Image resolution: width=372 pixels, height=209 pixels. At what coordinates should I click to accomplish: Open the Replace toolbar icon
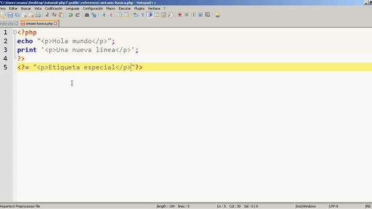pyautogui.click(x=94, y=15)
